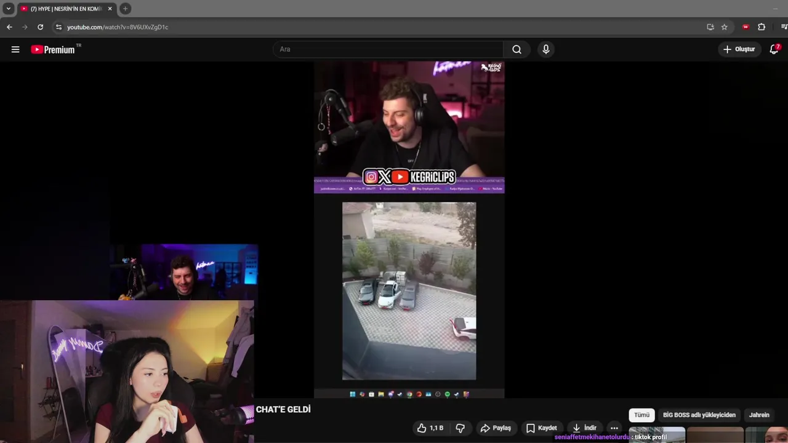Like the video with thumbs up
The image size is (788, 443).
(x=430, y=428)
